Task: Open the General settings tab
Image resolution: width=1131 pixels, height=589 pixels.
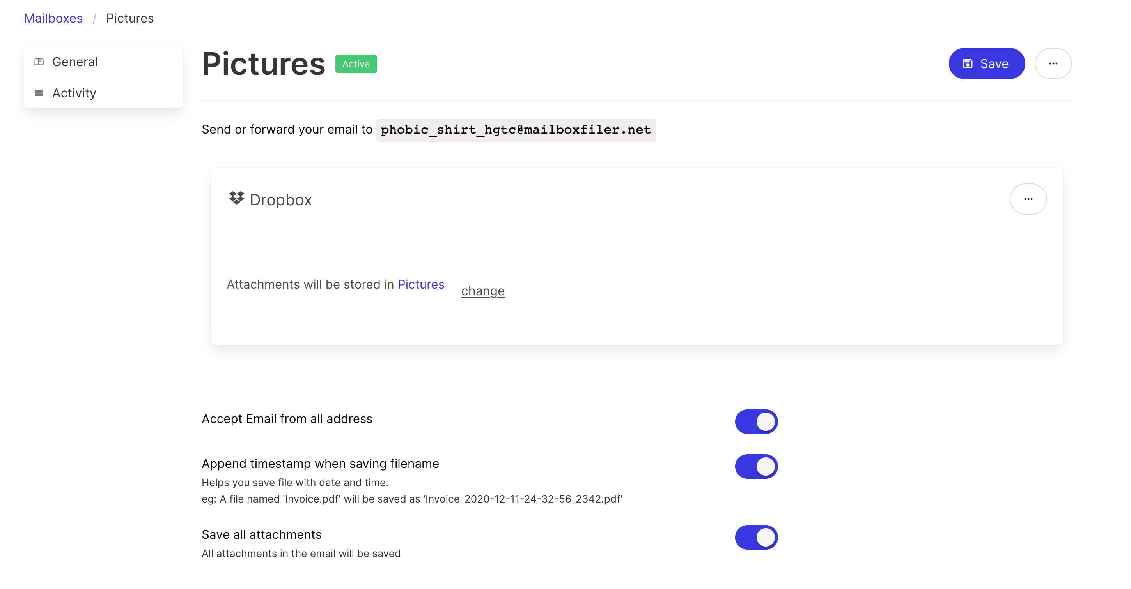Action: click(x=75, y=62)
